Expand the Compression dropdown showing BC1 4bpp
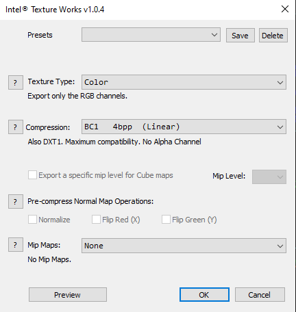 pos(184,127)
